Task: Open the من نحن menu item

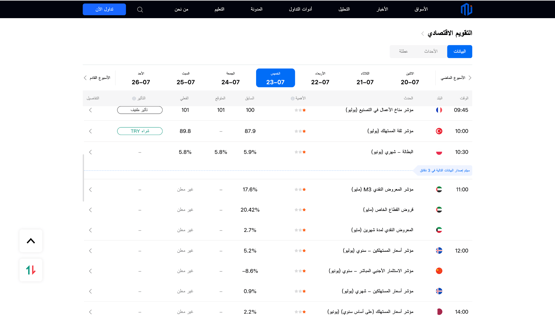Action: click(181, 9)
